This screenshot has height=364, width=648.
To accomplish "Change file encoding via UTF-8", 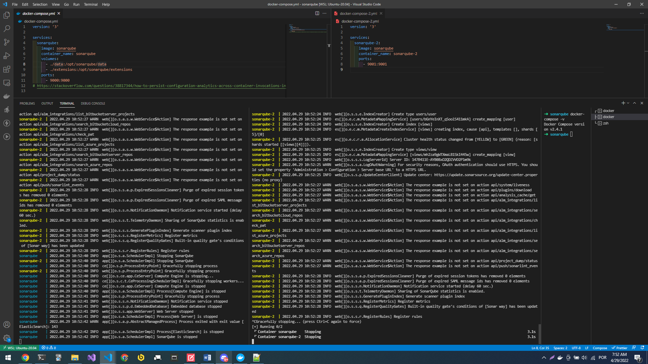I will pyautogui.click(x=576, y=348).
